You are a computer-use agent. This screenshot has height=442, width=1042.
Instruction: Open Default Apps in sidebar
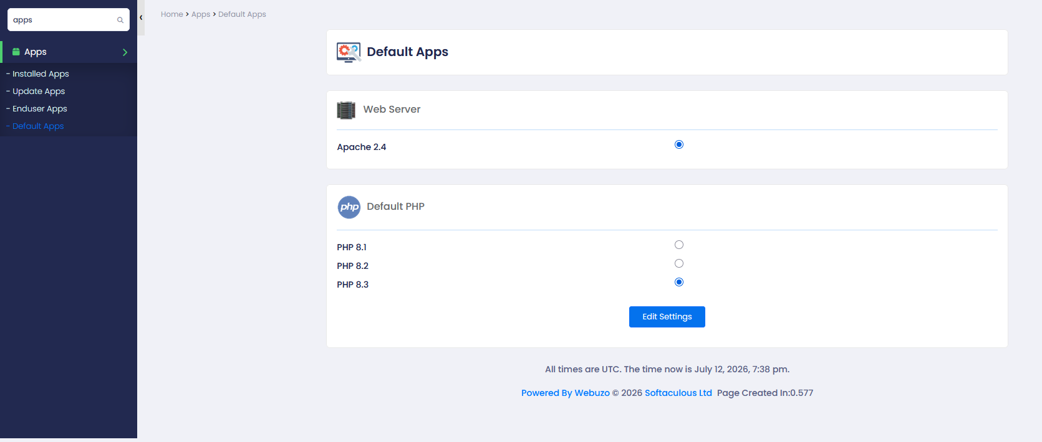38,126
